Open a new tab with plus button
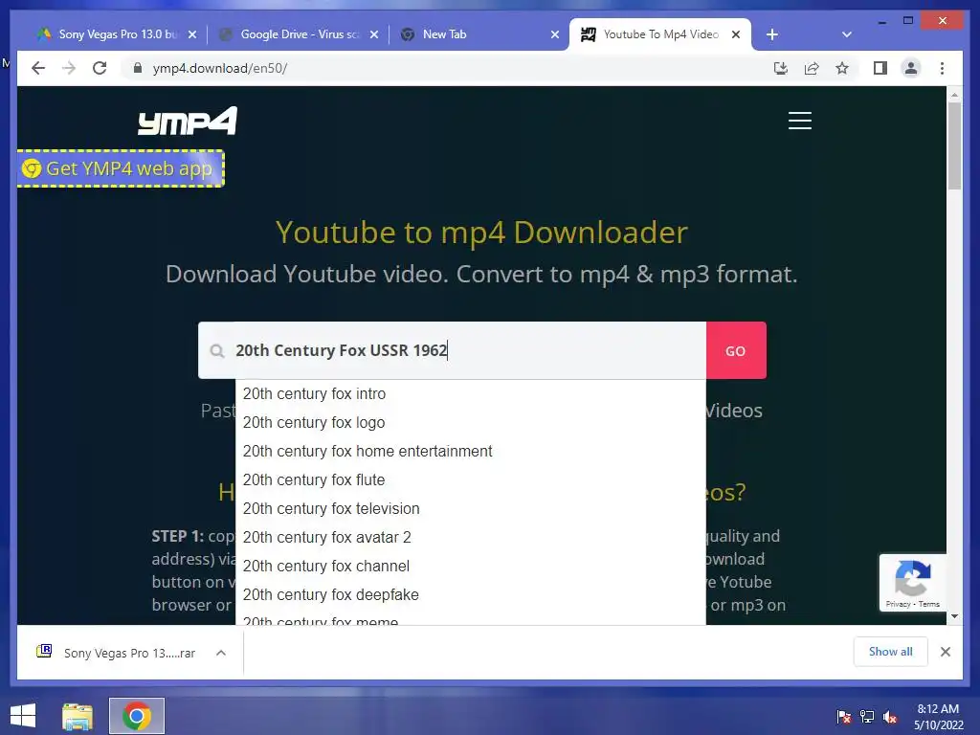980x735 pixels. 772,34
